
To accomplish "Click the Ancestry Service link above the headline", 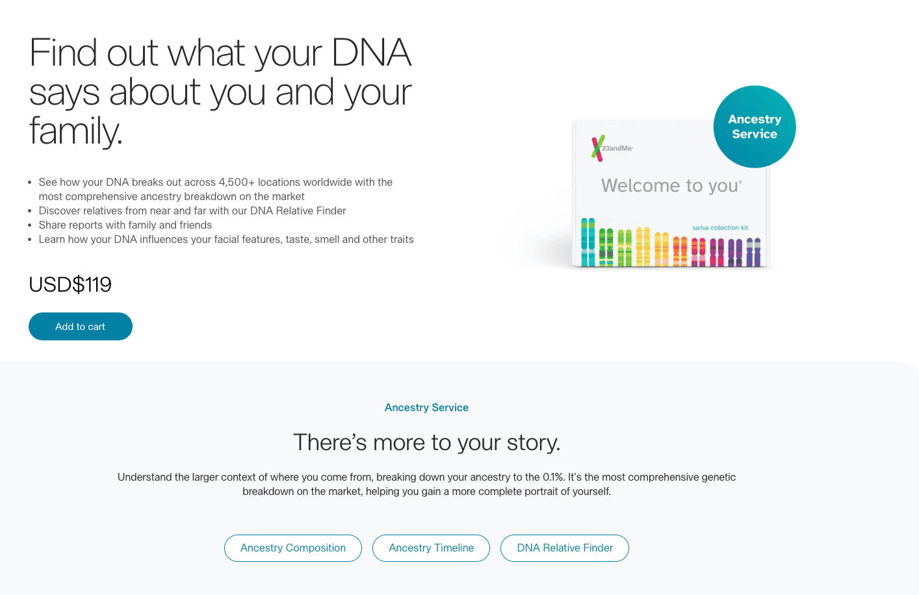I will (426, 407).
